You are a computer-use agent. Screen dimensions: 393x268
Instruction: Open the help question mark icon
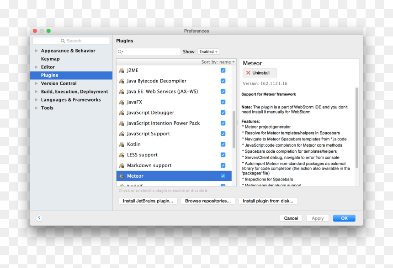(x=39, y=218)
